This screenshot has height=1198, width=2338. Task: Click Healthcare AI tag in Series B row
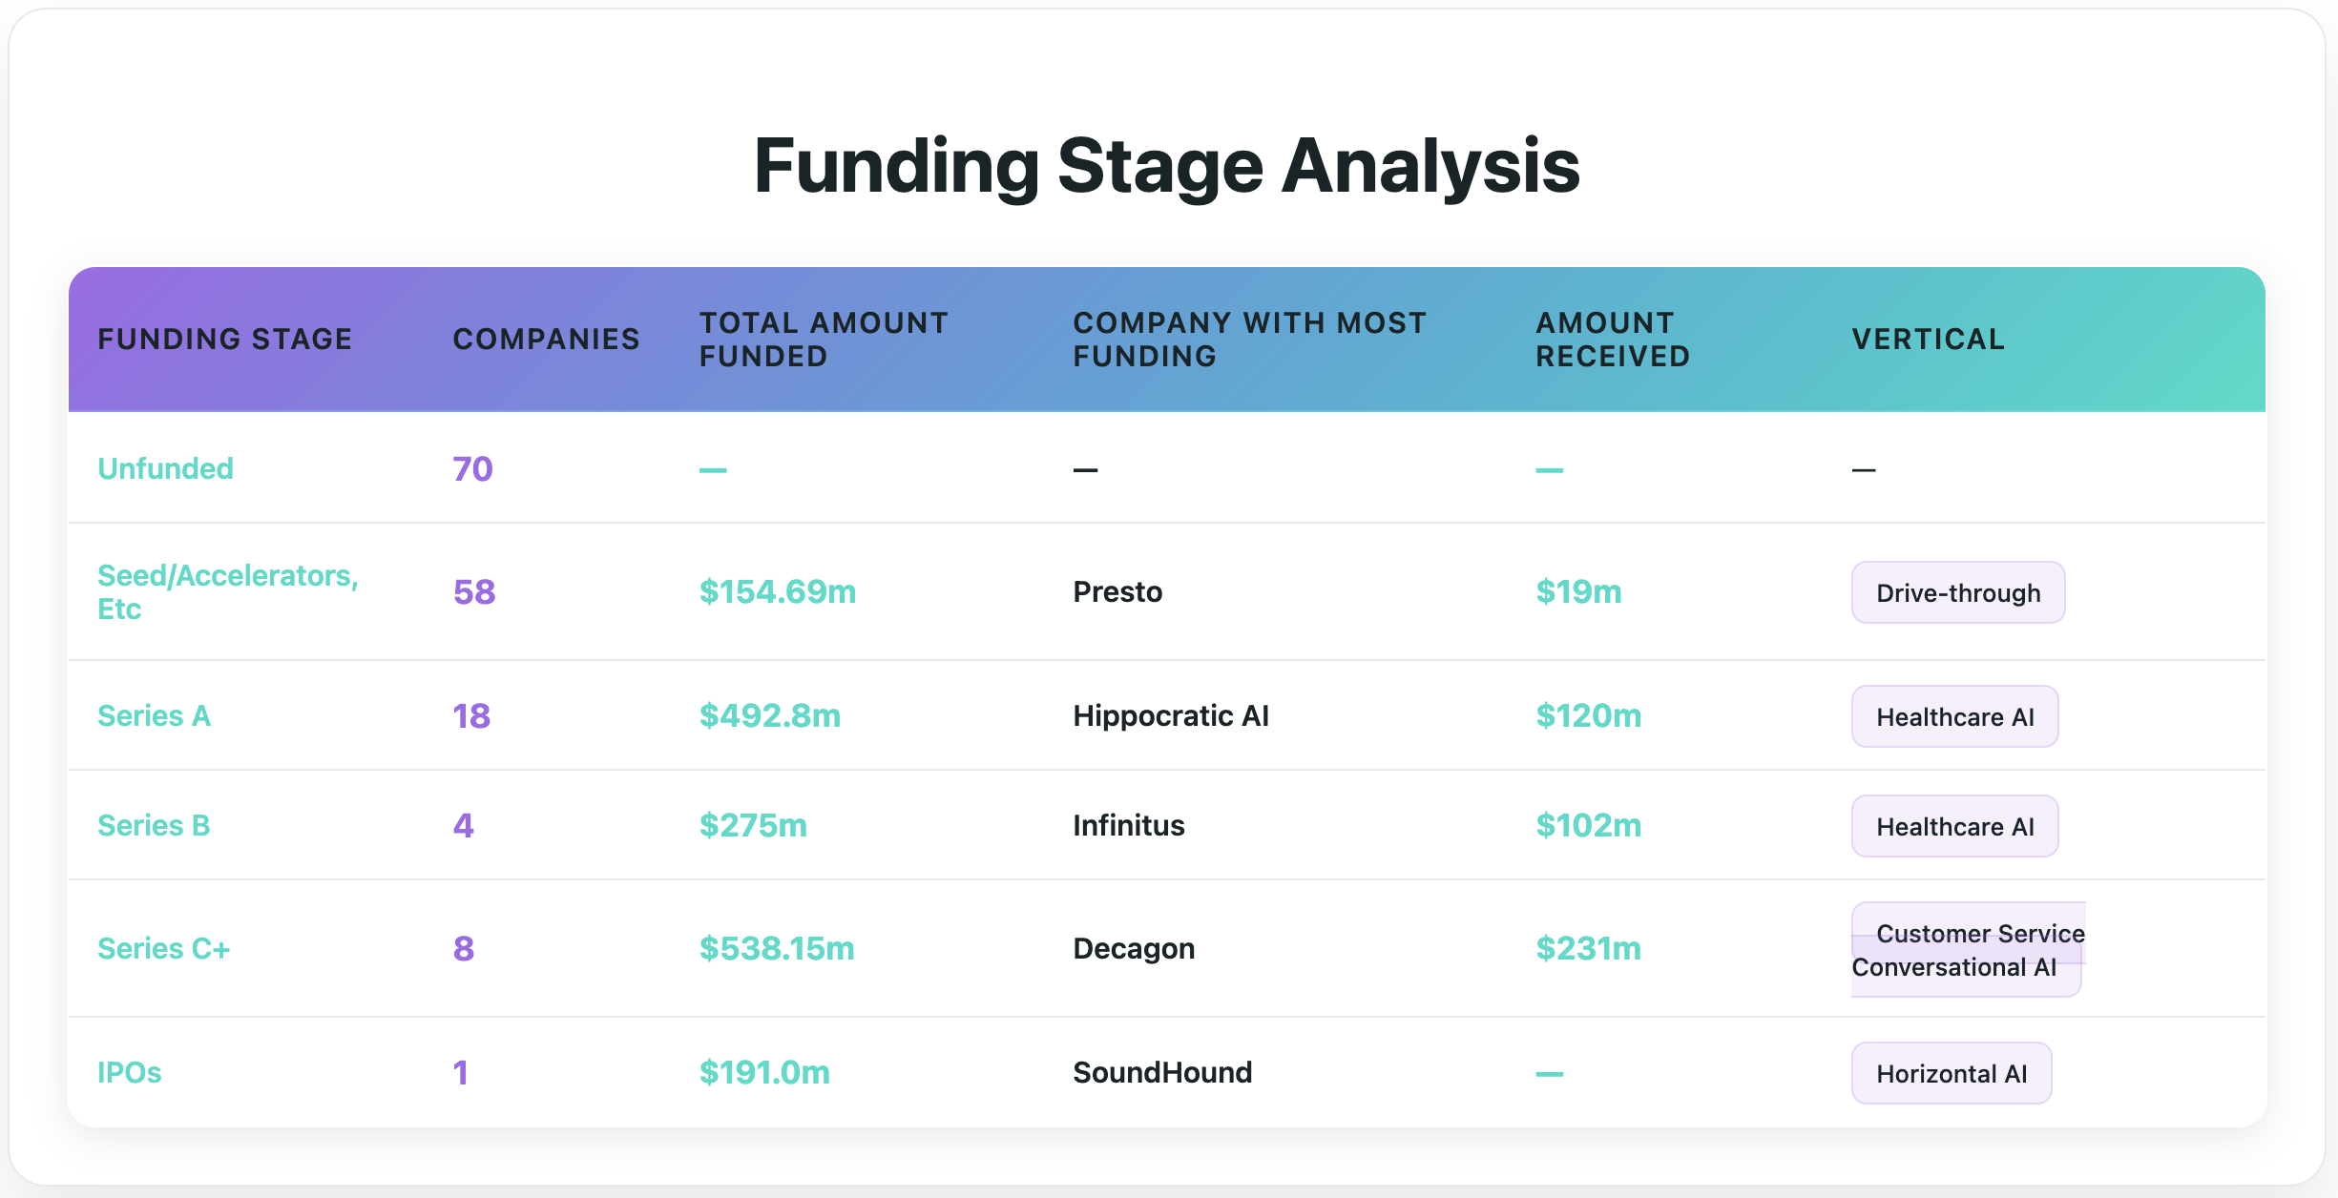pyautogui.click(x=1954, y=826)
